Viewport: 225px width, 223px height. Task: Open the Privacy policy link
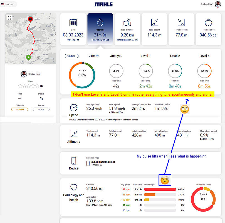pyautogui.click(x=114, y=120)
